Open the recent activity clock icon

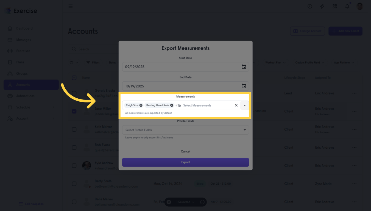click(310, 6)
